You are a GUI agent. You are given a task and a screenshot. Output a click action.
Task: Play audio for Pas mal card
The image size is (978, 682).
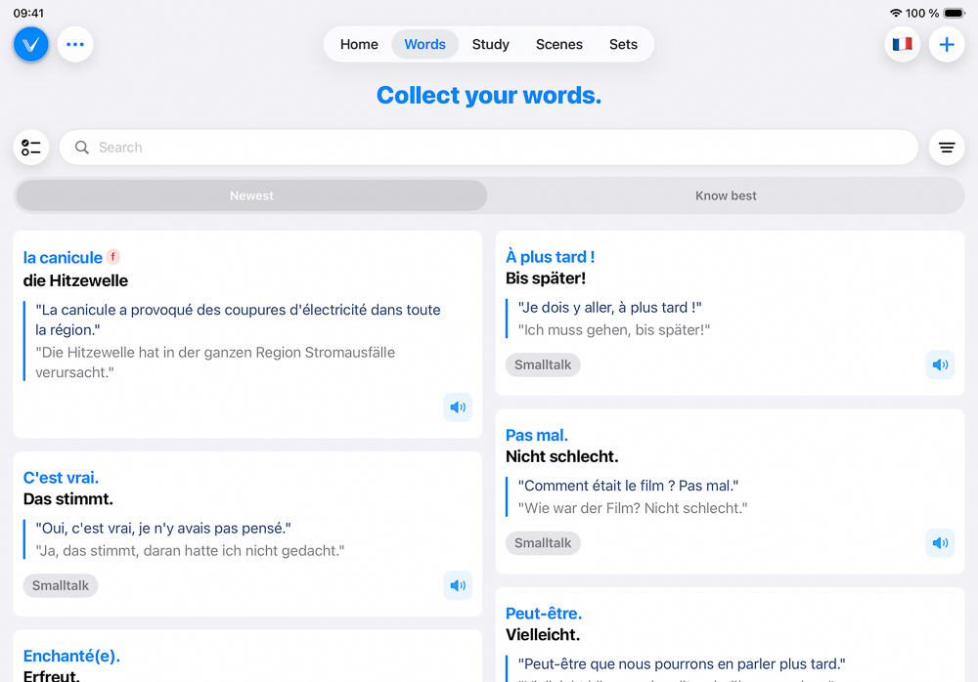coord(940,543)
